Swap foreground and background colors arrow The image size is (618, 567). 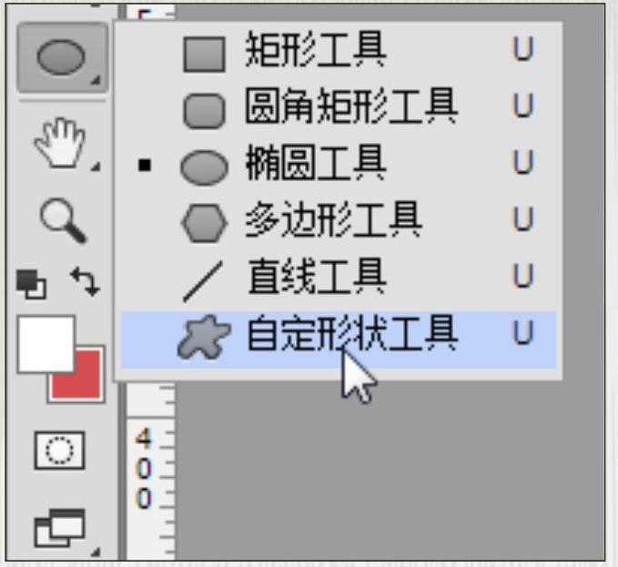pyautogui.click(x=86, y=281)
